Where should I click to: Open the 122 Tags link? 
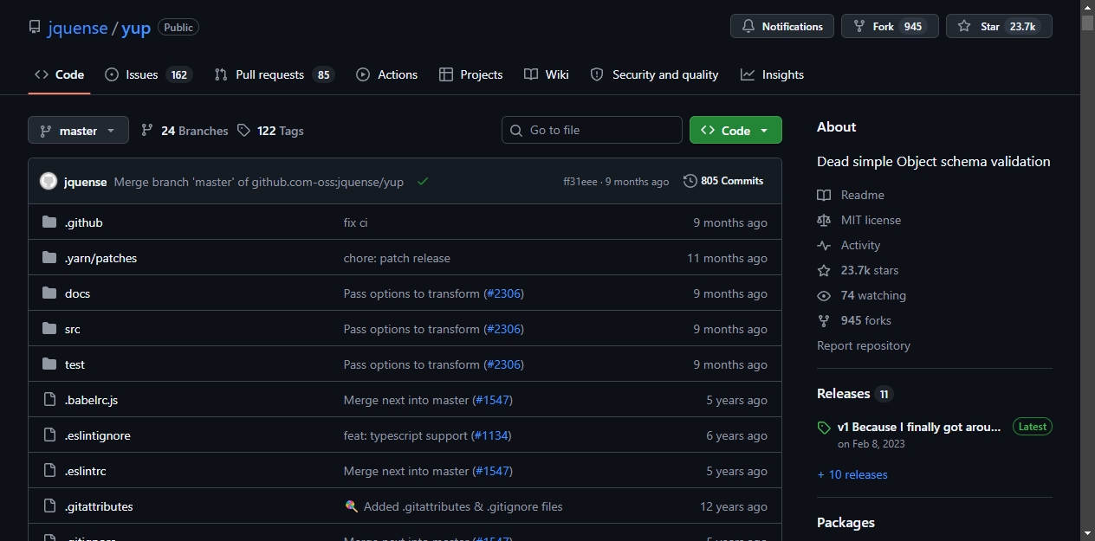[x=271, y=131]
